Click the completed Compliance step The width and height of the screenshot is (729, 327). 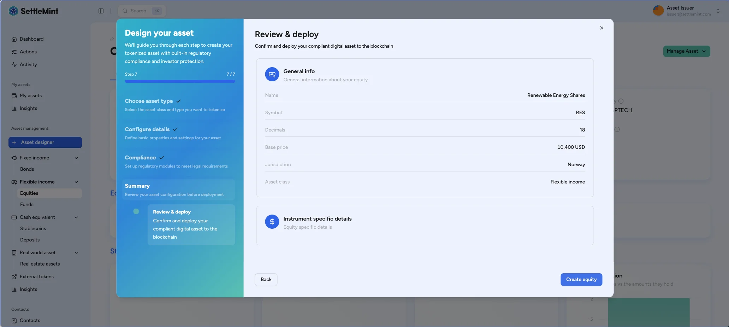click(140, 158)
